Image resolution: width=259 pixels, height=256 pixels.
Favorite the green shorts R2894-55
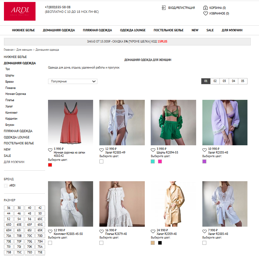coord(153,150)
